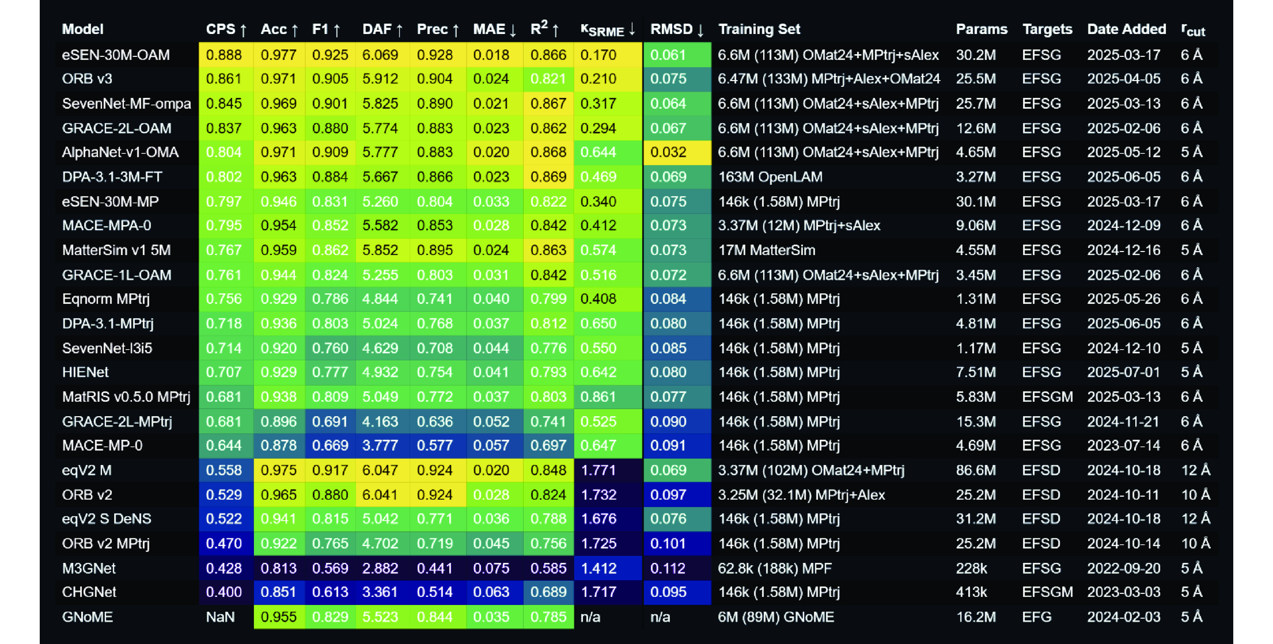Click dark 1.771 κSRME cell for eqV2 M

[x=598, y=470]
